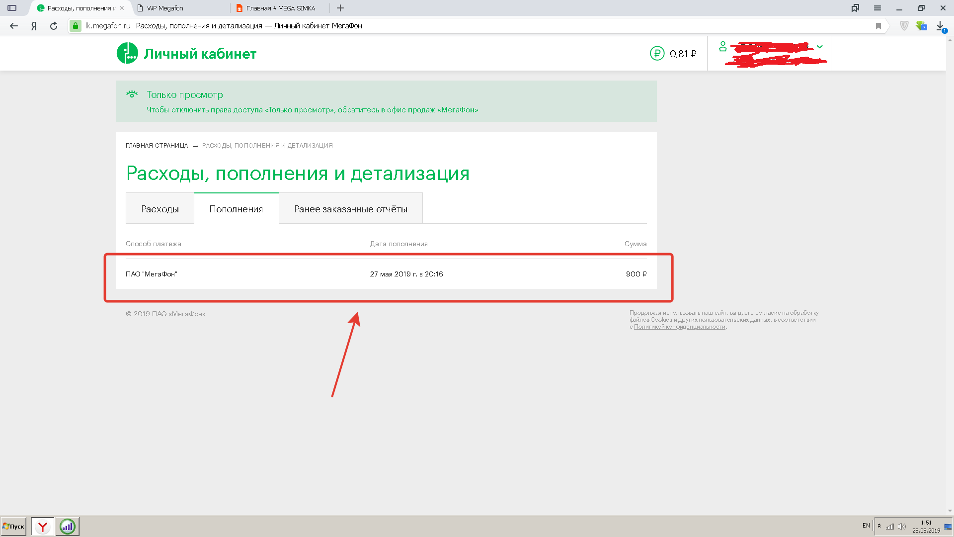Click the 900 ₽ amount

click(636, 274)
